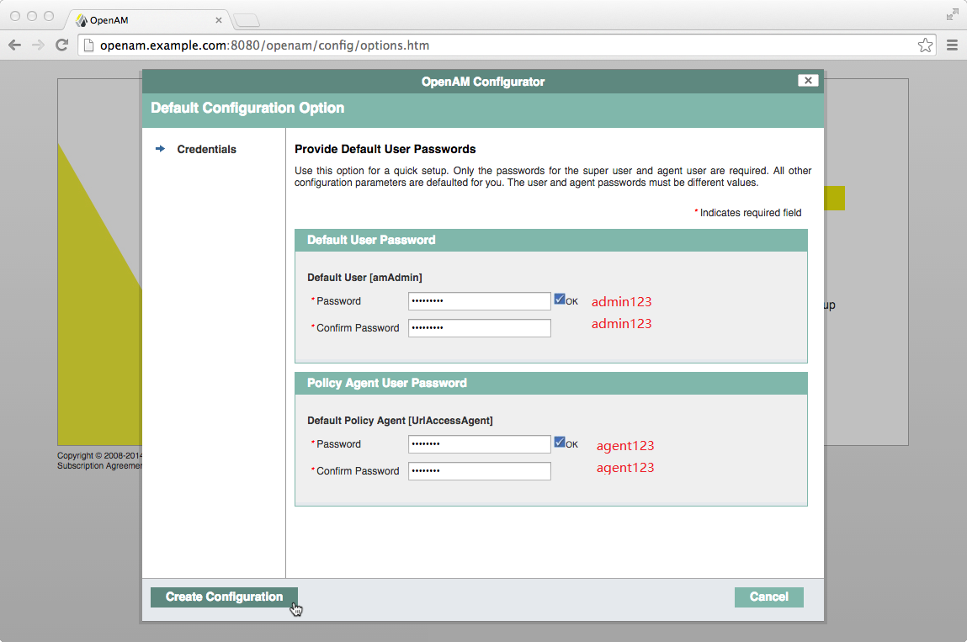Screen dimensions: 967x642
Task: Click the page icon in address bar
Action: 89,45
